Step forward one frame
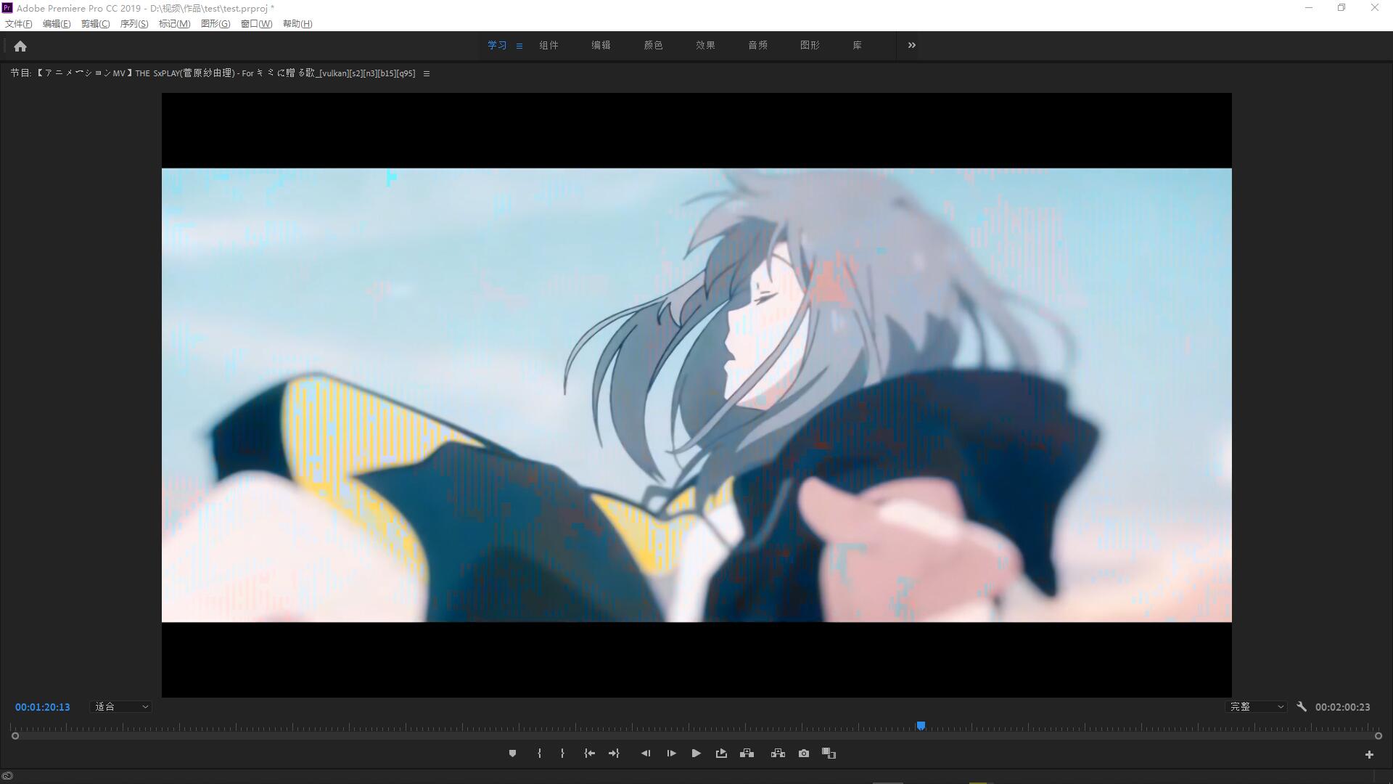The width and height of the screenshot is (1393, 784). click(671, 753)
